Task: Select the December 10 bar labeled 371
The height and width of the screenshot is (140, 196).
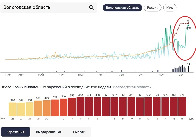Action: point(131,106)
